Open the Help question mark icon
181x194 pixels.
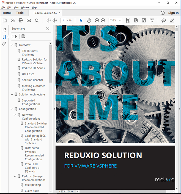click(163, 13)
